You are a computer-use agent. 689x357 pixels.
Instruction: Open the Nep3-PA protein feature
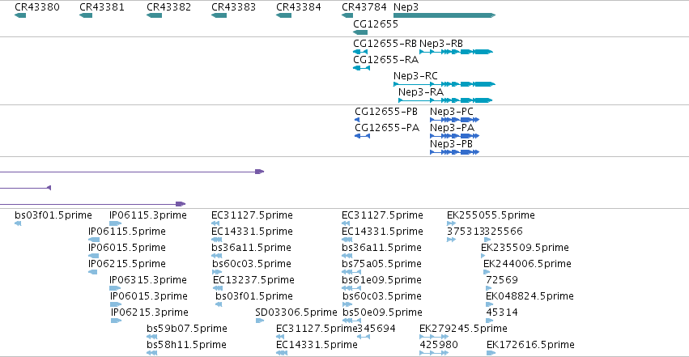click(455, 136)
